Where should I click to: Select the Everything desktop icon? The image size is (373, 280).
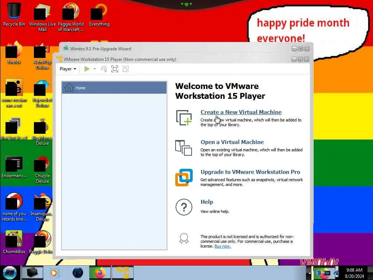click(99, 15)
